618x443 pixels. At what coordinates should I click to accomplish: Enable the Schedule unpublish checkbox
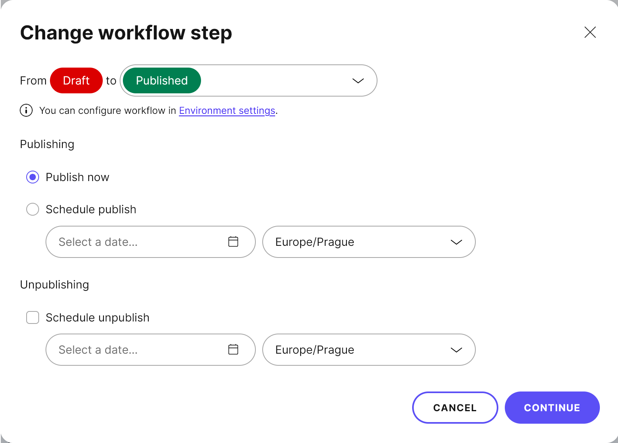coord(33,317)
